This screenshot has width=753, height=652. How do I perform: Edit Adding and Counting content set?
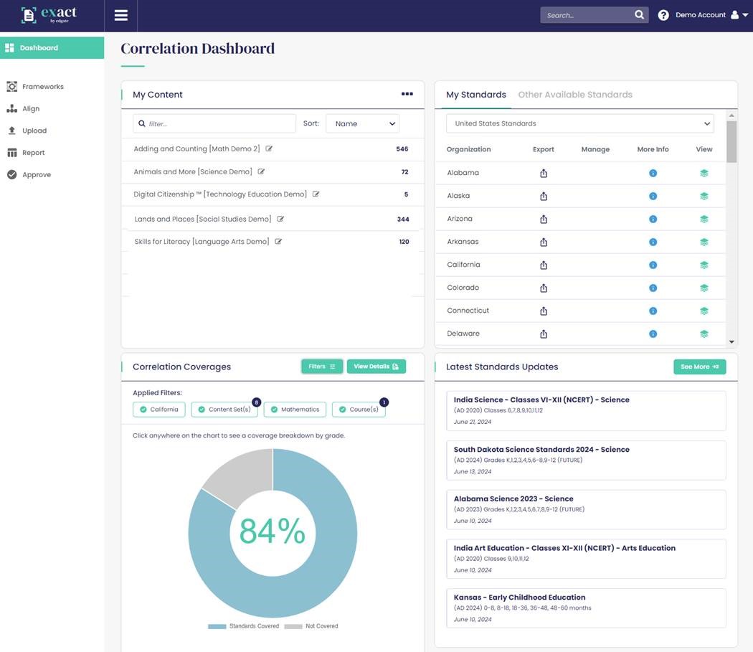[269, 149]
